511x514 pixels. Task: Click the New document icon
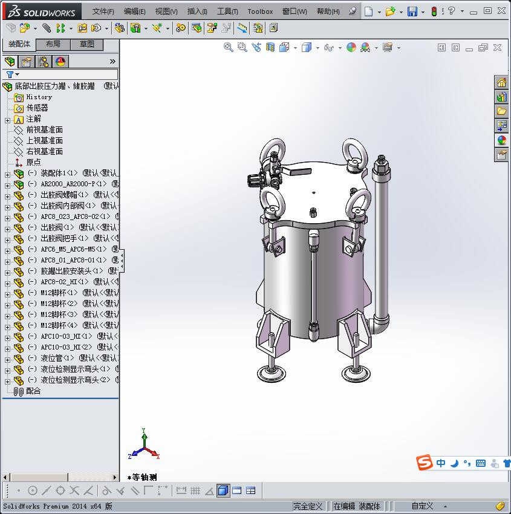click(x=368, y=11)
